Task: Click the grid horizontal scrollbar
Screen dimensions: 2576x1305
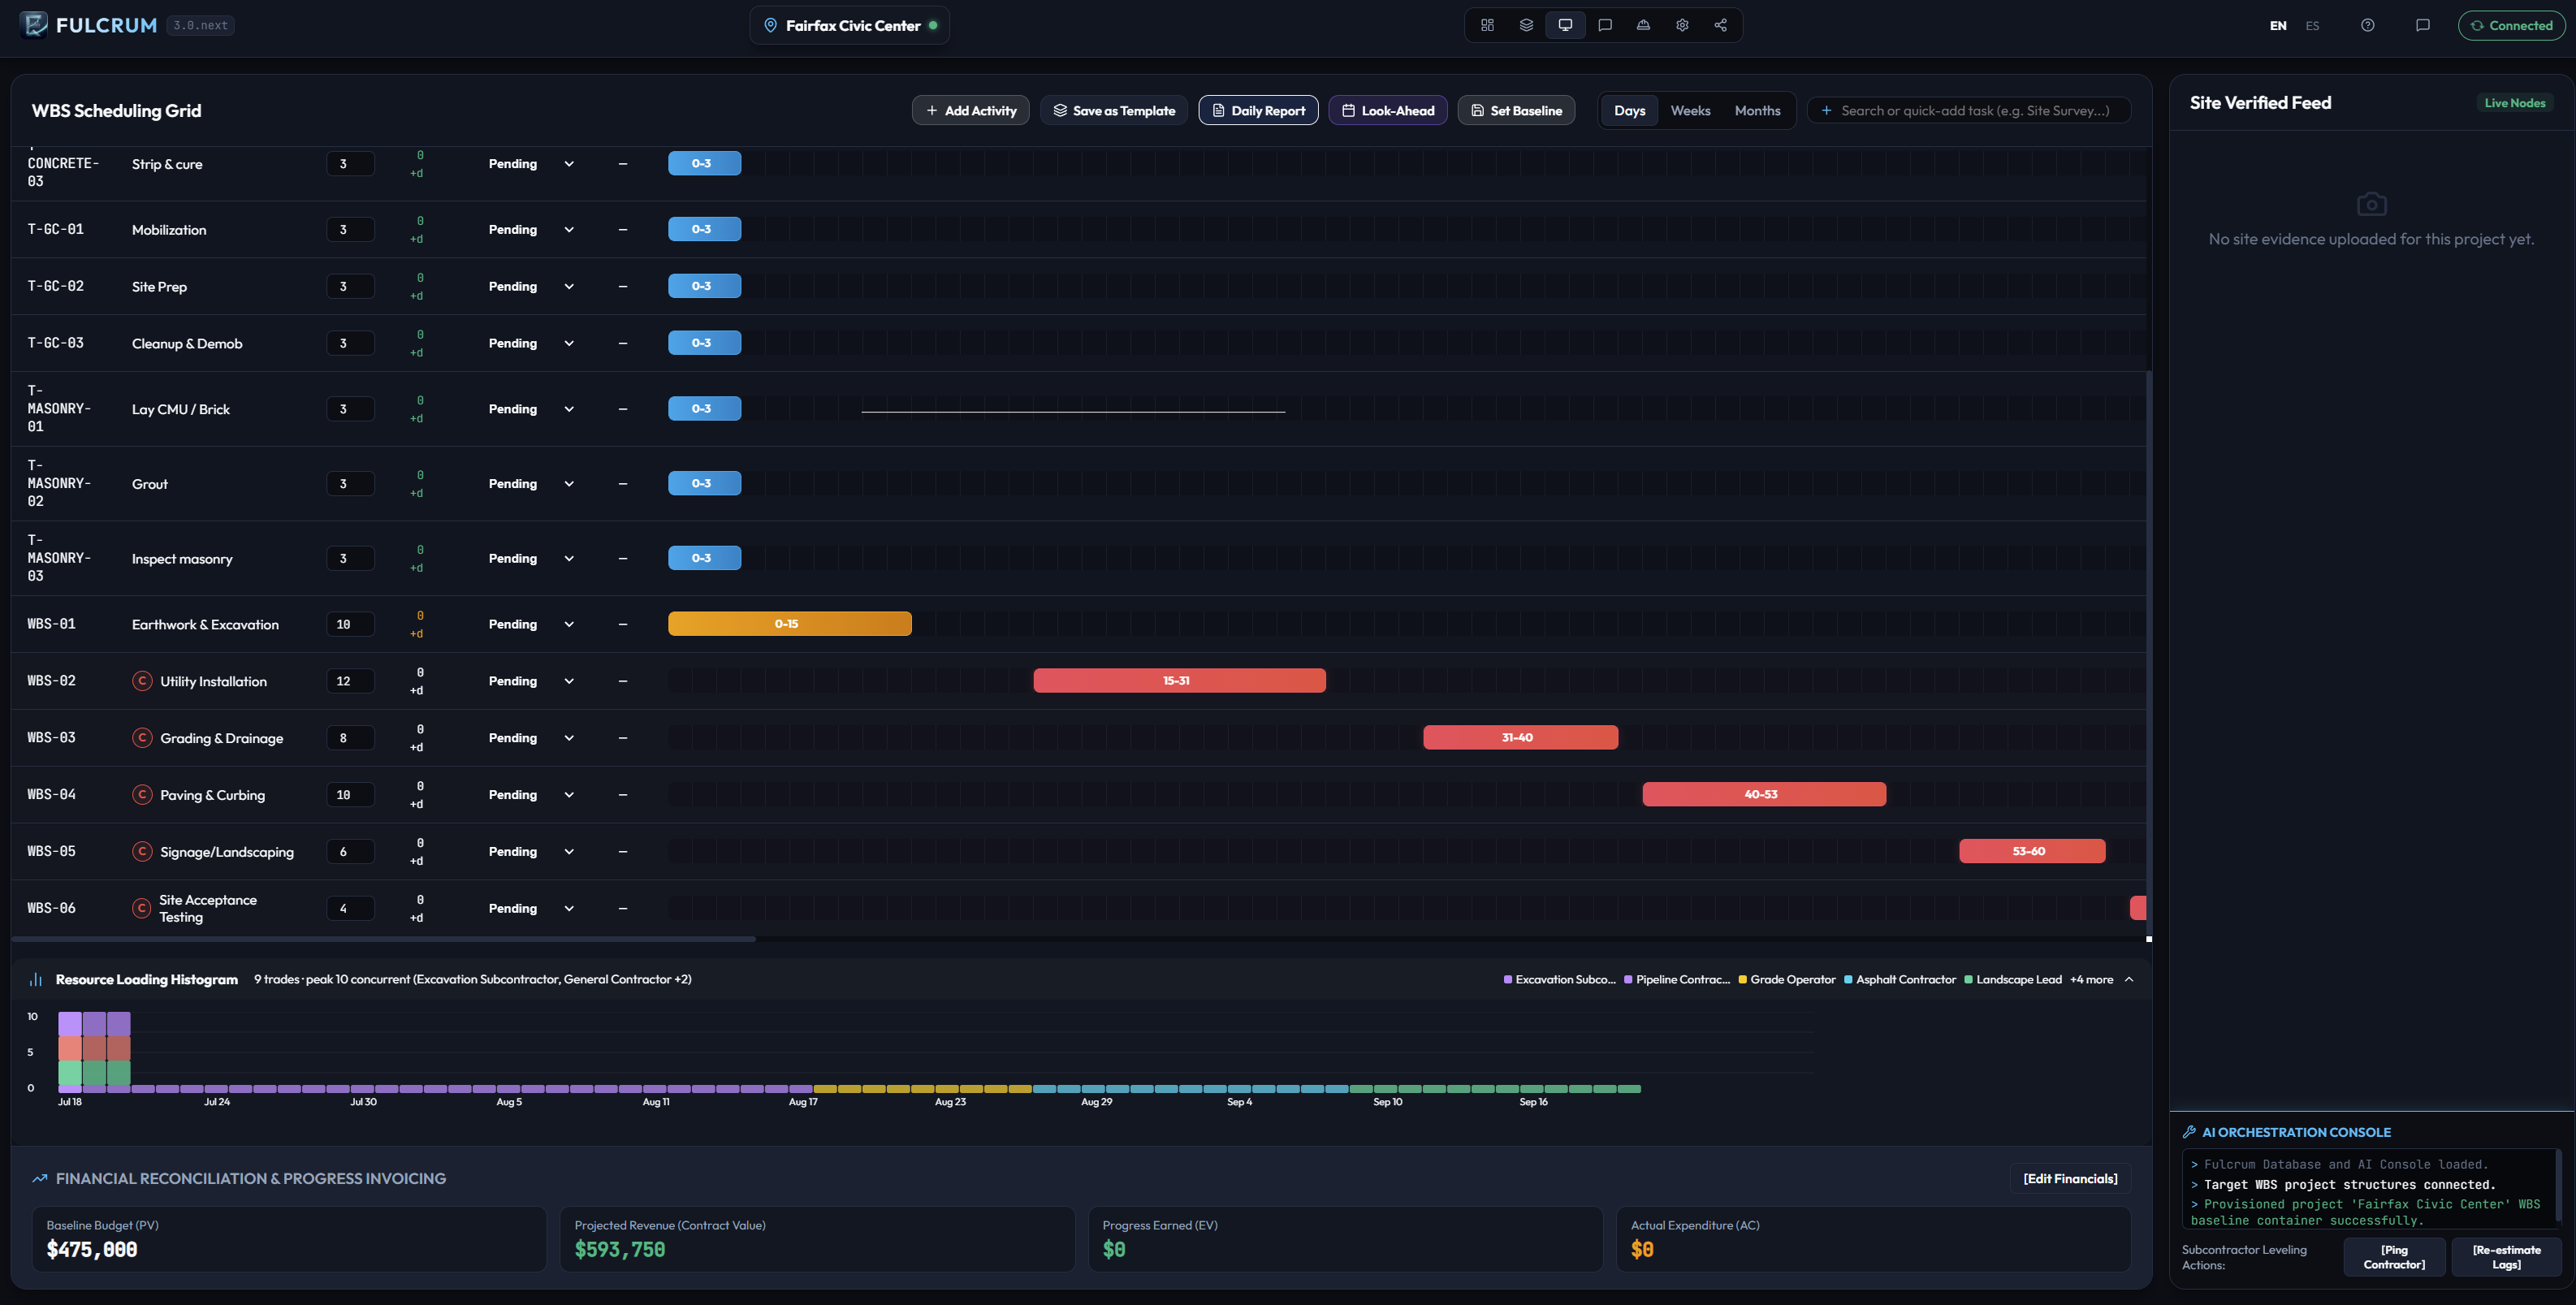Action: tap(384, 939)
